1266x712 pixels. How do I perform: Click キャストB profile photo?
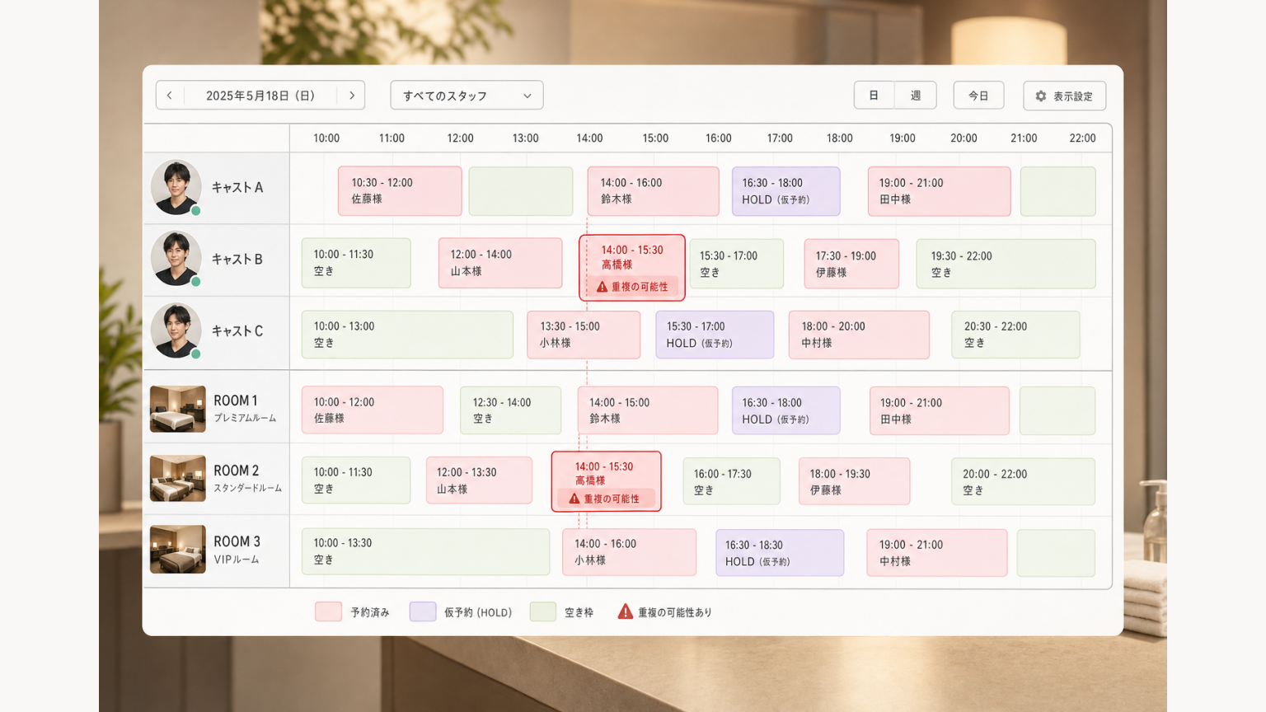tap(176, 259)
